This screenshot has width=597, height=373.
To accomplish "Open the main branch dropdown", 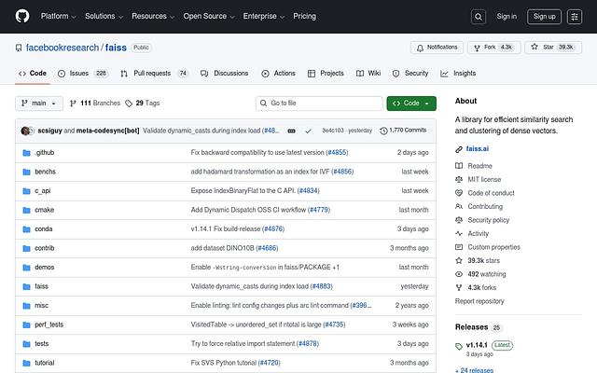I will [39, 104].
